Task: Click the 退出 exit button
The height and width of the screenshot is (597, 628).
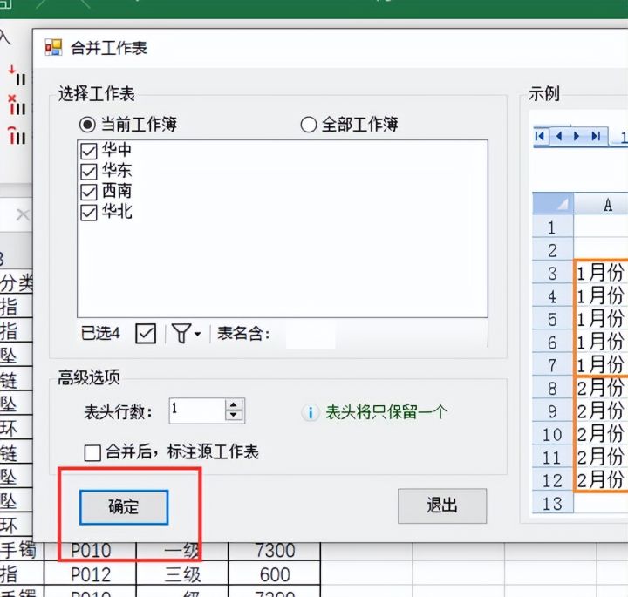Action: click(442, 505)
